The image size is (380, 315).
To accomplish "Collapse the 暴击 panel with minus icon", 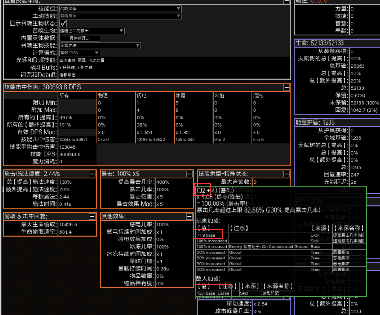I will point(189,174).
